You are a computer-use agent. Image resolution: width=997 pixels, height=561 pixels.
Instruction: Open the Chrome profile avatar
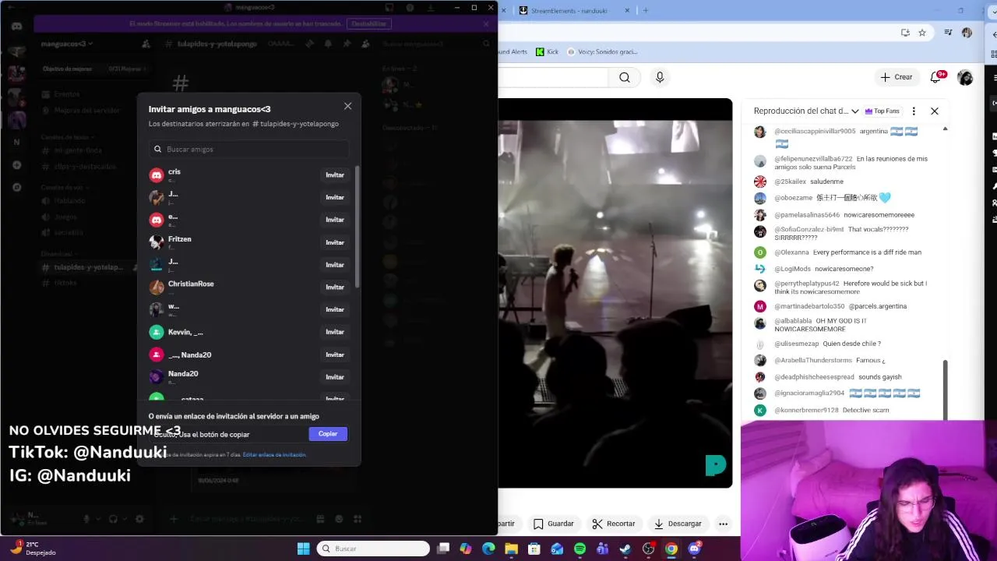pyautogui.click(x=967, y=33)
